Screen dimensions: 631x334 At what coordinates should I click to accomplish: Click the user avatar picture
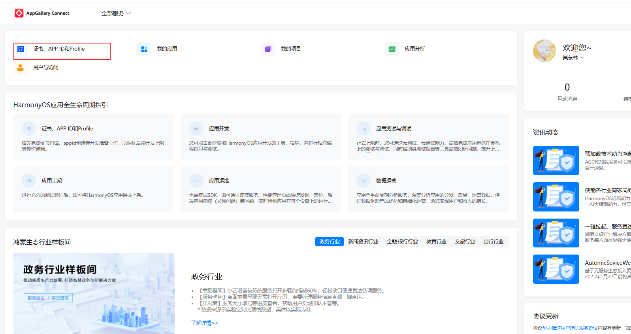click(x=544, y=51)
